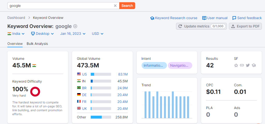This screenshot has height=124, width=265.
Task: Click the 24.9M Brazil volume value
Action: click(122, 88)
